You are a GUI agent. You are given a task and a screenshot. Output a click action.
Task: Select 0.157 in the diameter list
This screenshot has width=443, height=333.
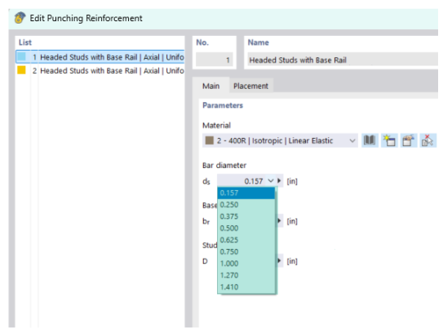[x=246, y=193]
